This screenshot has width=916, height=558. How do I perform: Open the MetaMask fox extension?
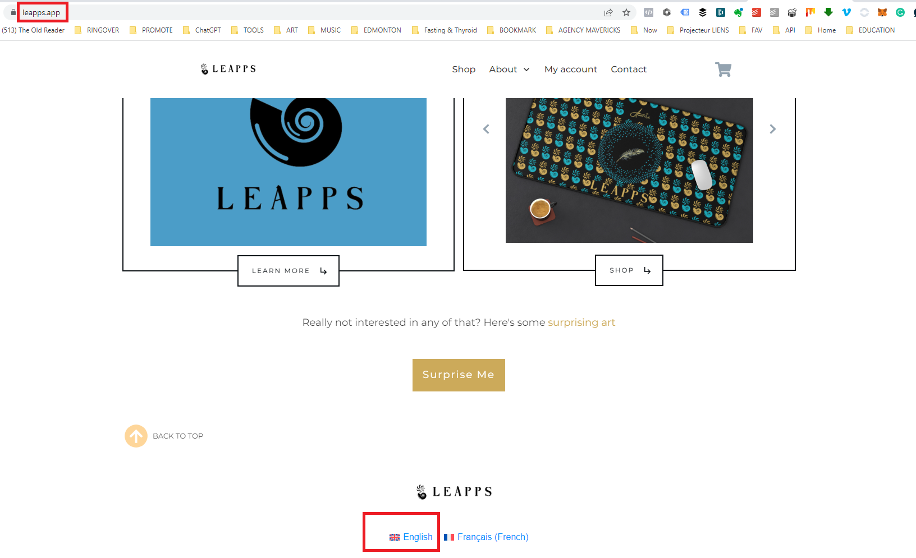pyautogui.click(x=882, y=12)
